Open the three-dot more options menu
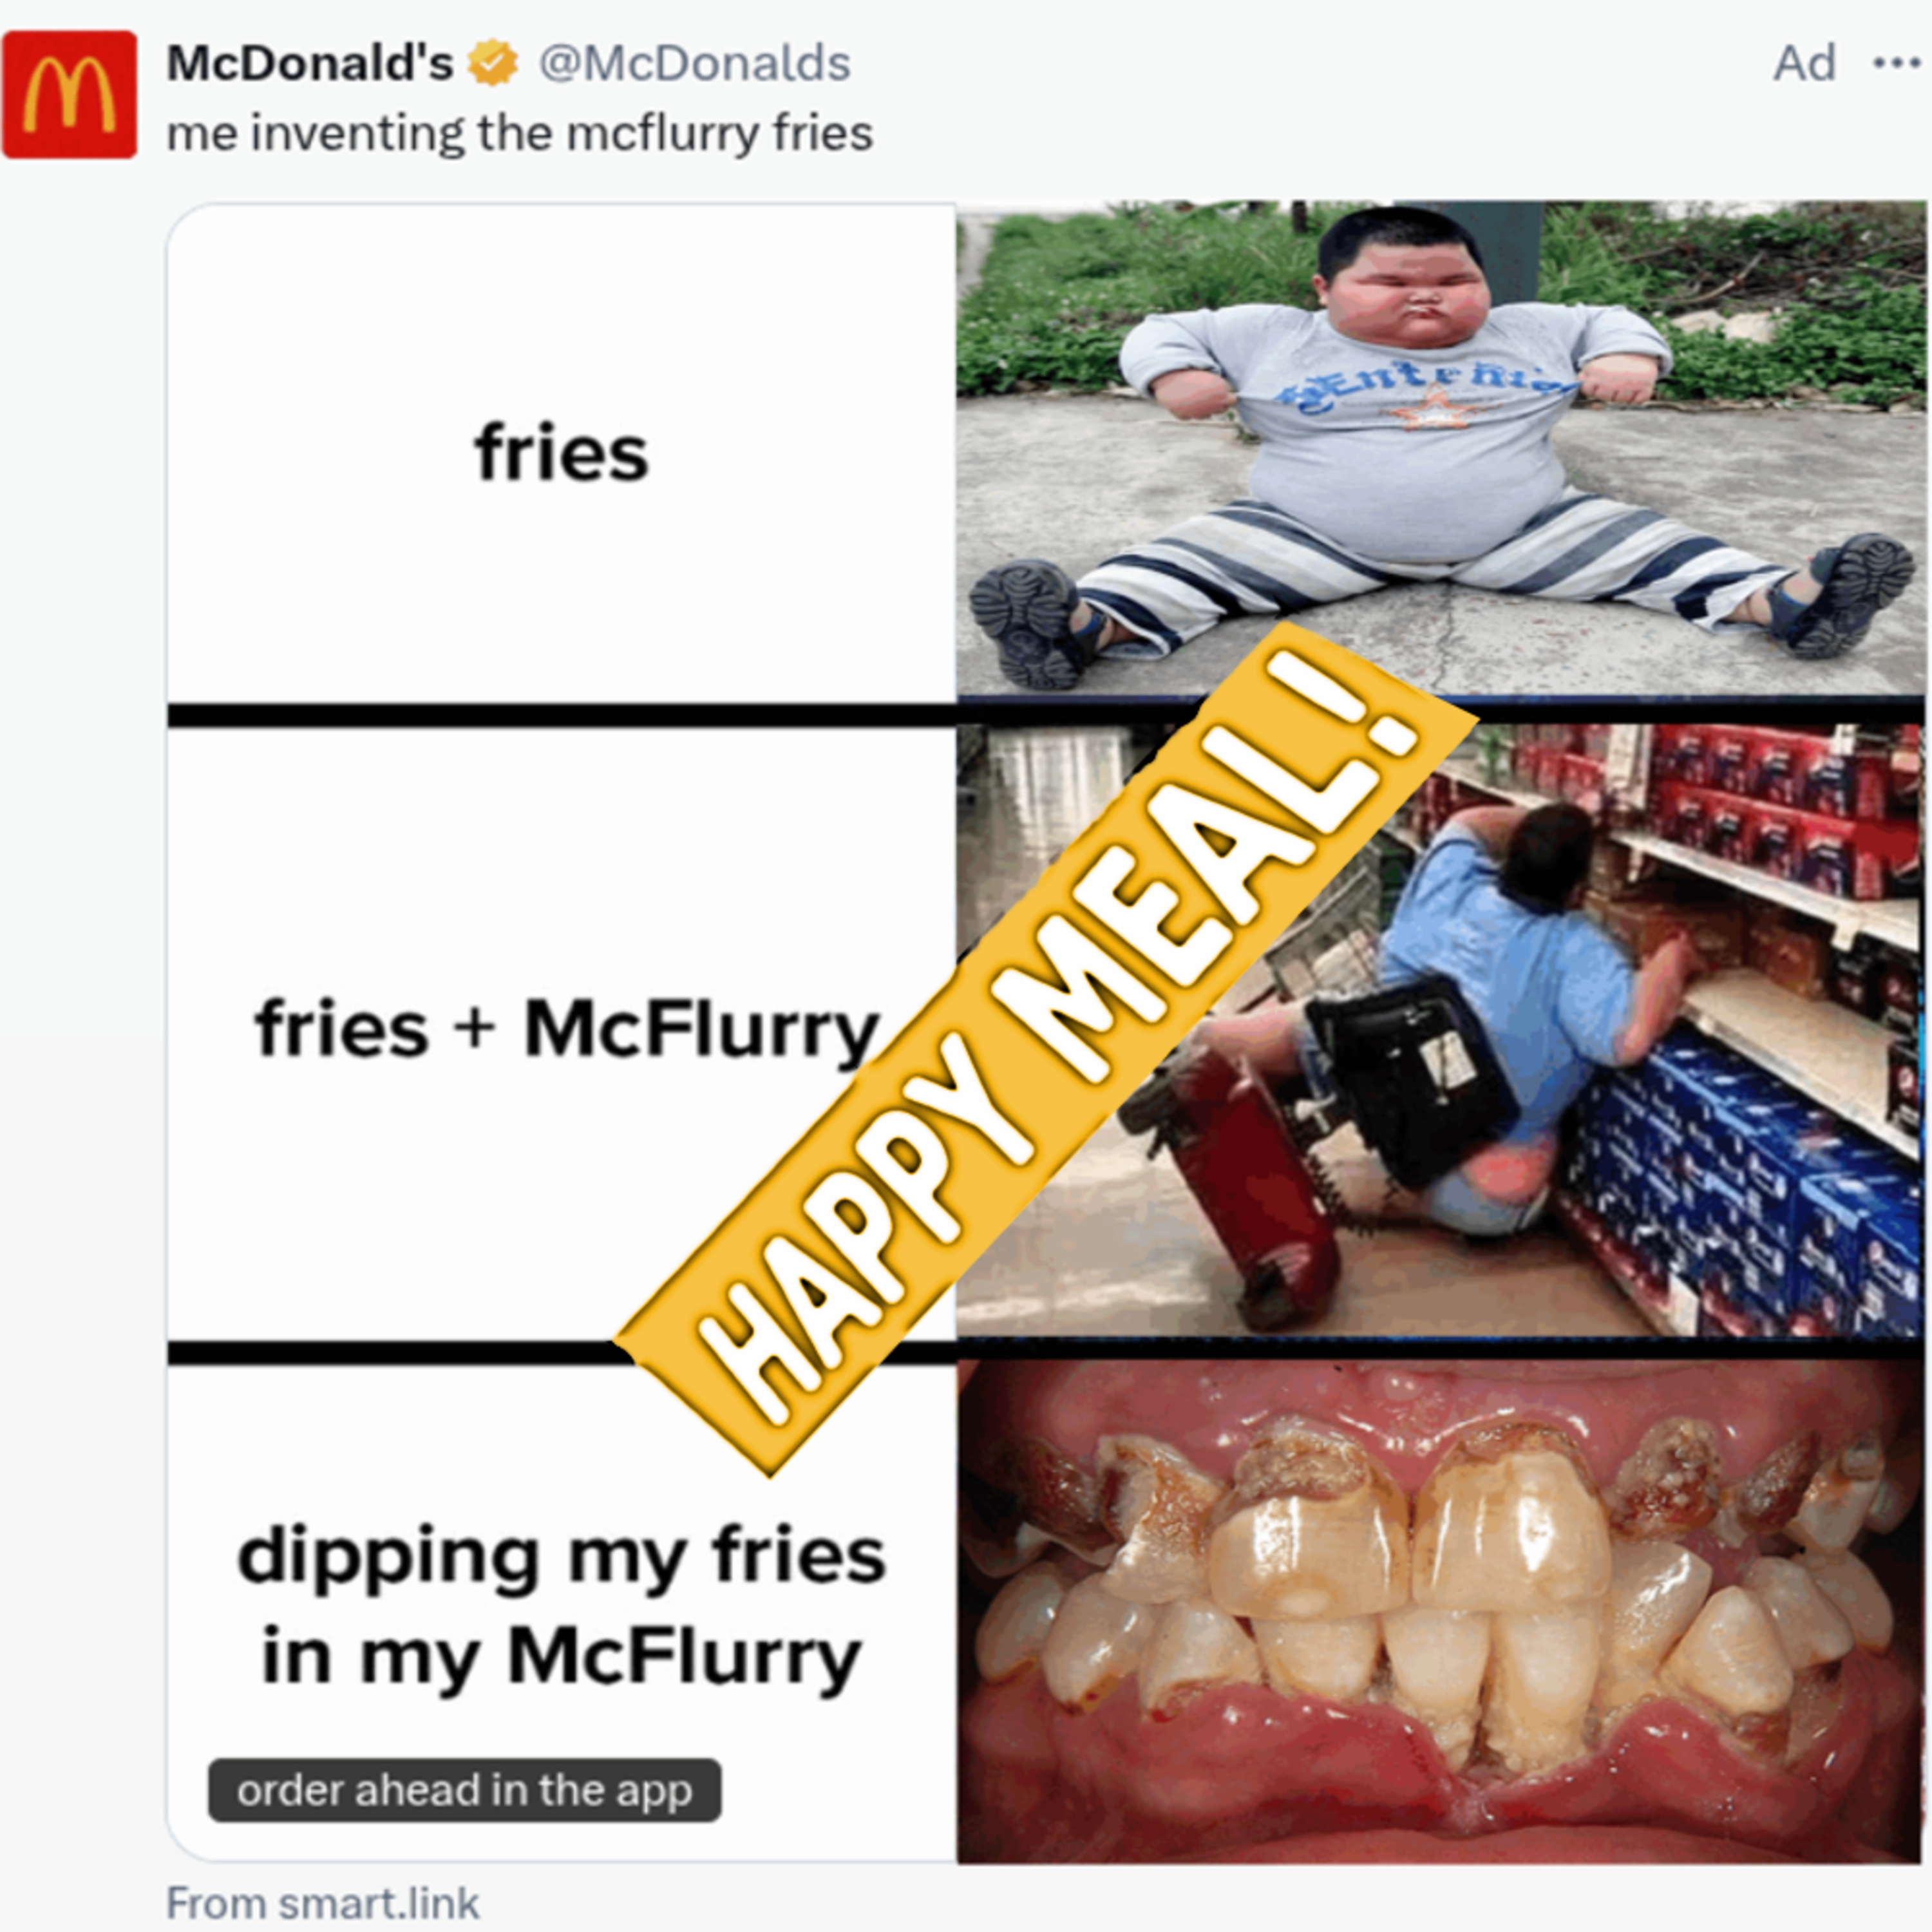 pyautogui.click(x=1896, y=63)
